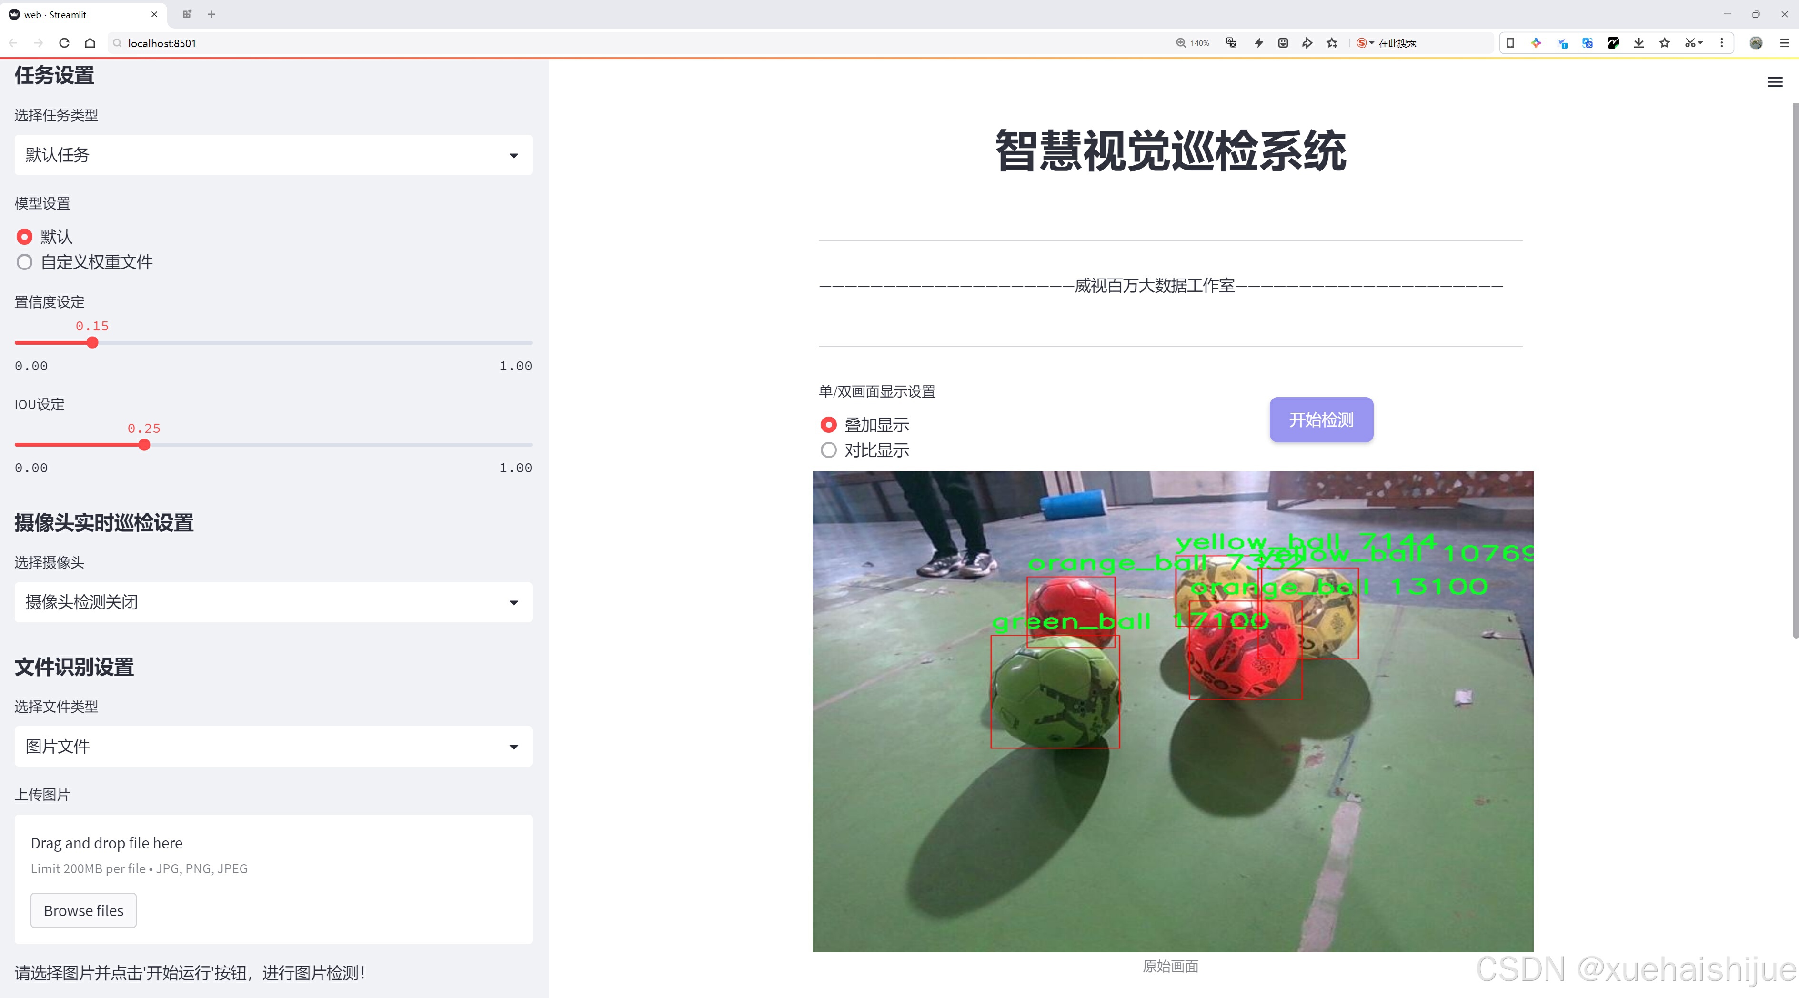Minimize the browser window
Image resolution: width=1799 pixels, height=998 pixels.
coord(1727,14)
